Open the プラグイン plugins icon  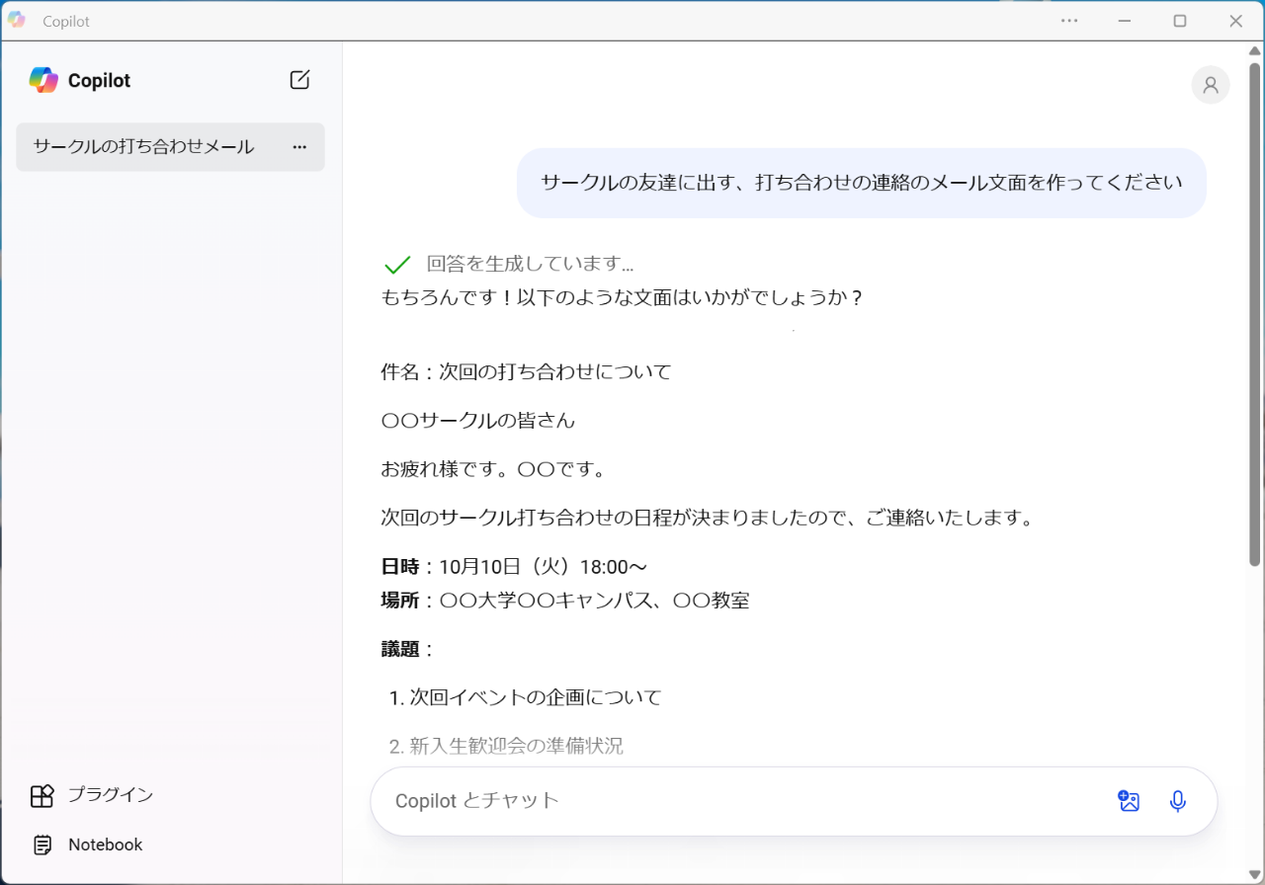coord(42,795)
